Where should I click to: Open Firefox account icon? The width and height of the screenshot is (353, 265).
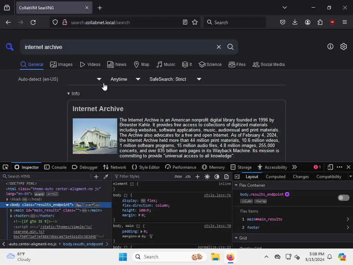click(307, 22)
